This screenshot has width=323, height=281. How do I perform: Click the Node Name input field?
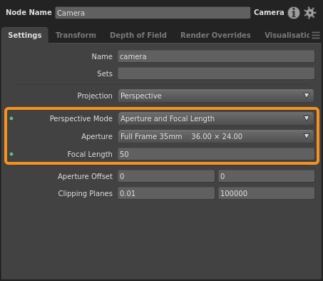point(153,13)
